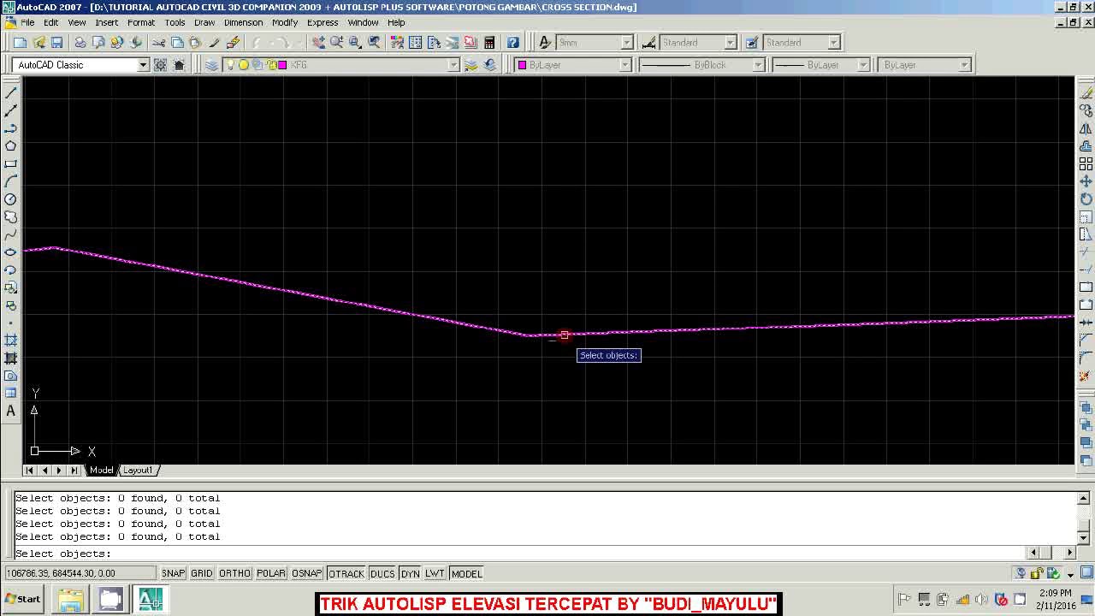Viewport: 1095px width, 616px height.
Task: Open the AutoCAD Classic workspace dropdown
Action: coord(143,65)
